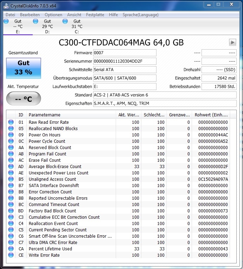Open the Hilfe menu
The height and width of the screenshot is (269, 243).
(114, 15)
